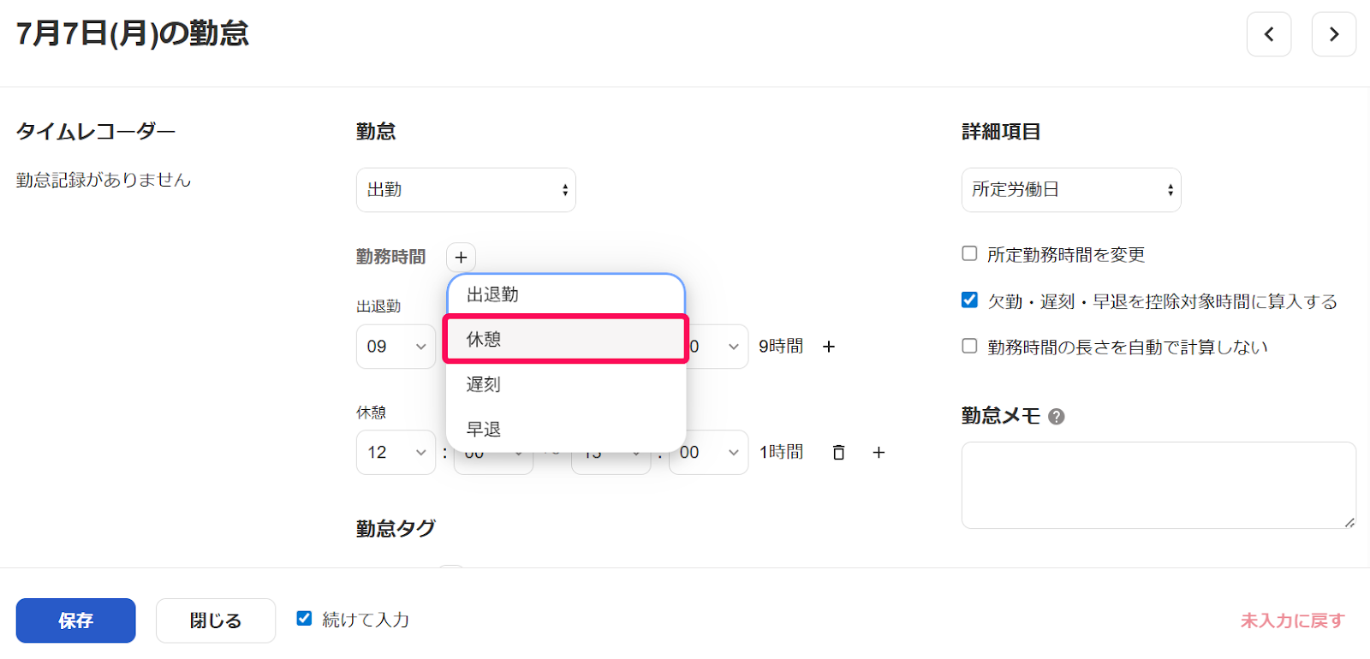The image size is (1370, 659).
Task: Click the 勤怠タグ heading
Action: click(x=396, y=529)
